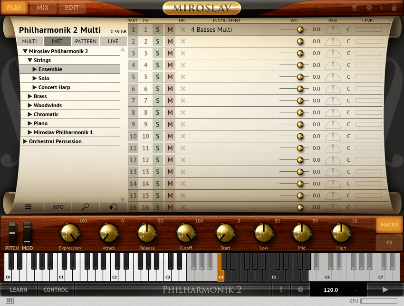The image size is (404, 306).
Task: Expand the Woodwinds category
Action: click(x=30, y=105)
